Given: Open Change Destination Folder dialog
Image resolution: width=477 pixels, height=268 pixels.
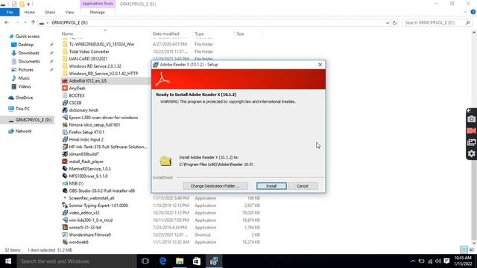Looking at the screenshot, I should tap(215, 186).
